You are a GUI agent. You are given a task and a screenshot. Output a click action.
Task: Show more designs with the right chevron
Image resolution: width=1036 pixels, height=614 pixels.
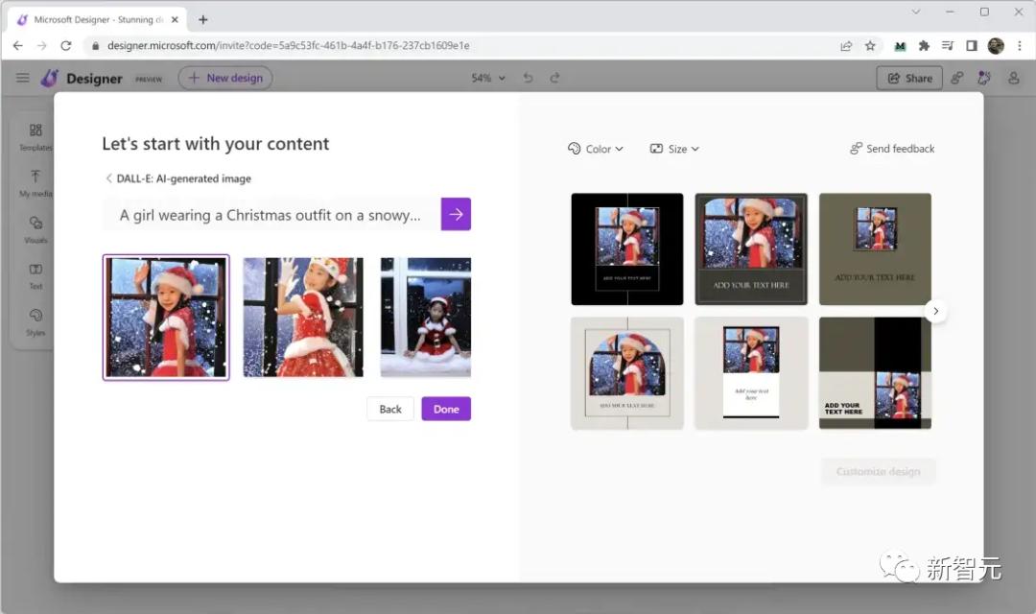[x=935, y=311]
